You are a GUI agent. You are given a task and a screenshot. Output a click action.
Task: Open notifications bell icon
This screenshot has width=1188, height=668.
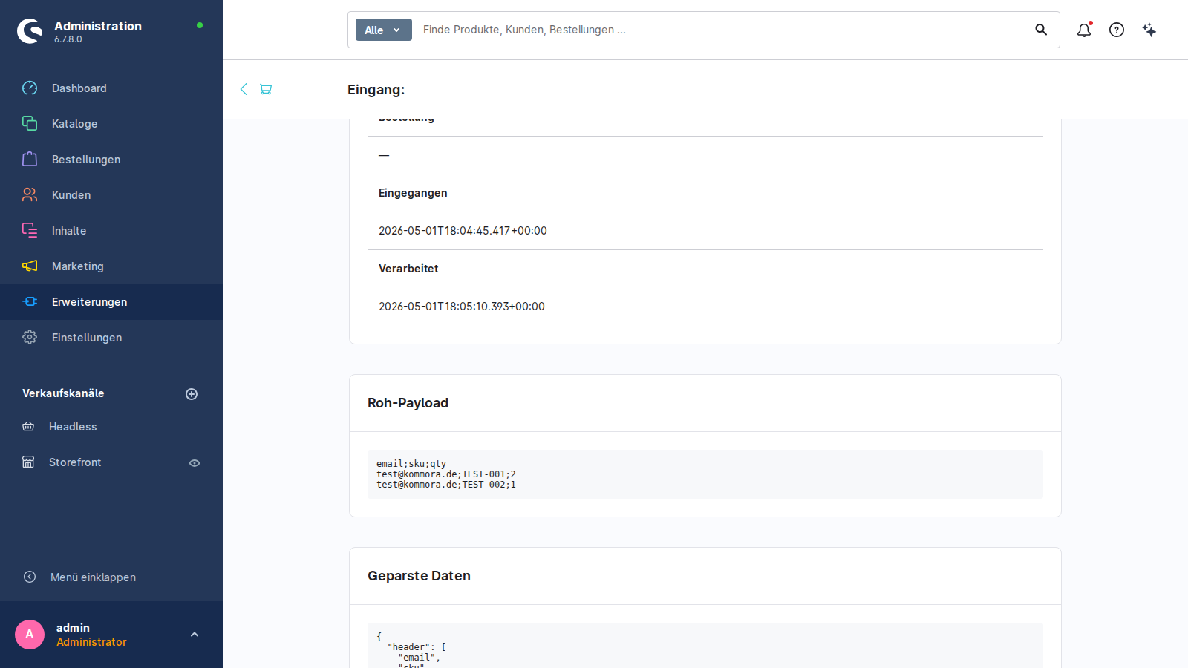[1084, 30]
